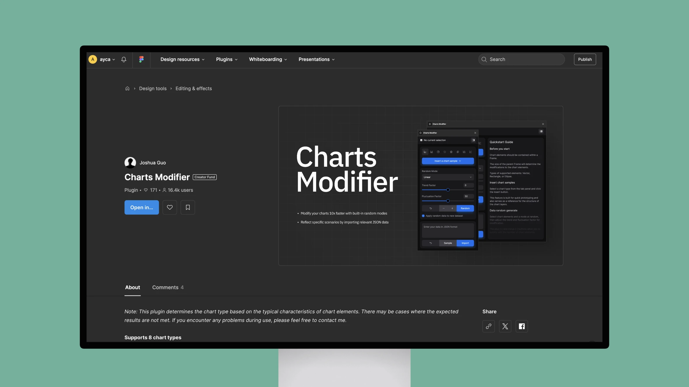Click the home icon in breadcrumb
Screen dimensions: 689x387
pyautogui.click(x=127, y=88)
